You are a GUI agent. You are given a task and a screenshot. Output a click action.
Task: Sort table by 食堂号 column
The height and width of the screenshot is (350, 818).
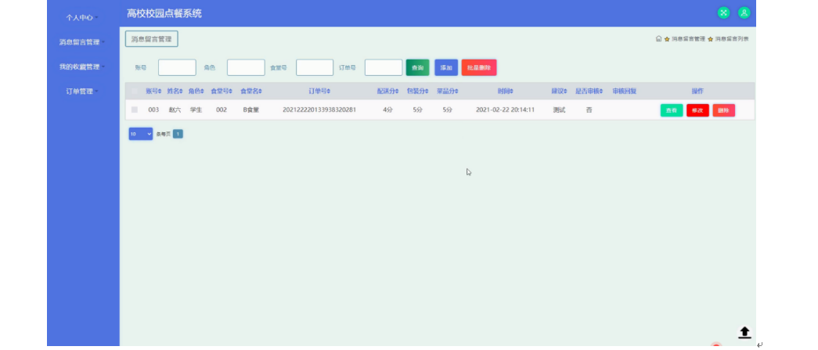click(222, 92)
